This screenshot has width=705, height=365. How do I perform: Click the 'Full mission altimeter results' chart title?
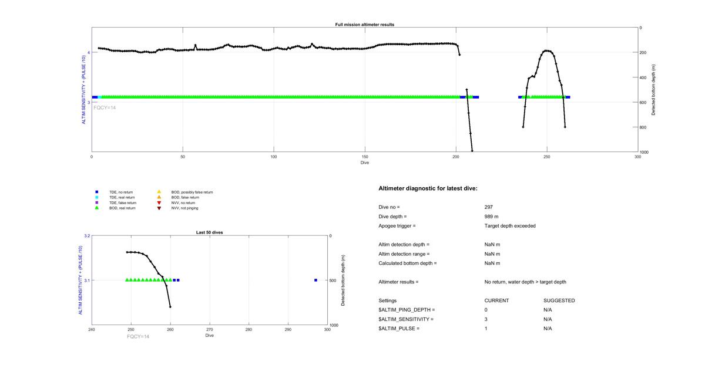coord(364,25)
